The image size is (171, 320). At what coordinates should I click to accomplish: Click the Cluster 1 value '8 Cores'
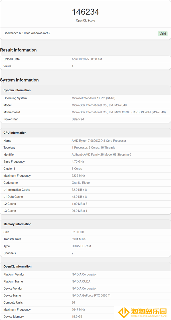77,169
